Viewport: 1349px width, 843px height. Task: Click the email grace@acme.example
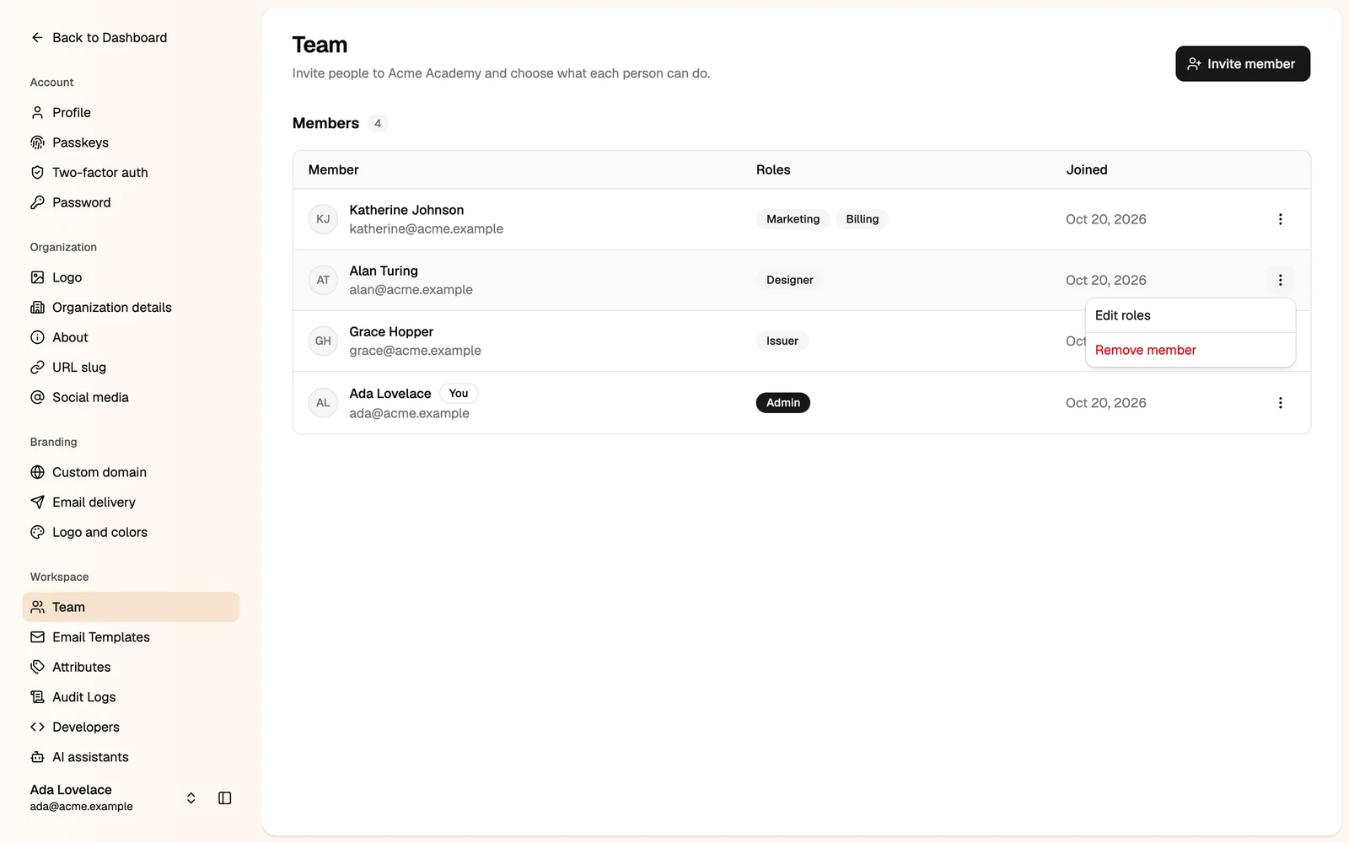tap(415, 351)
